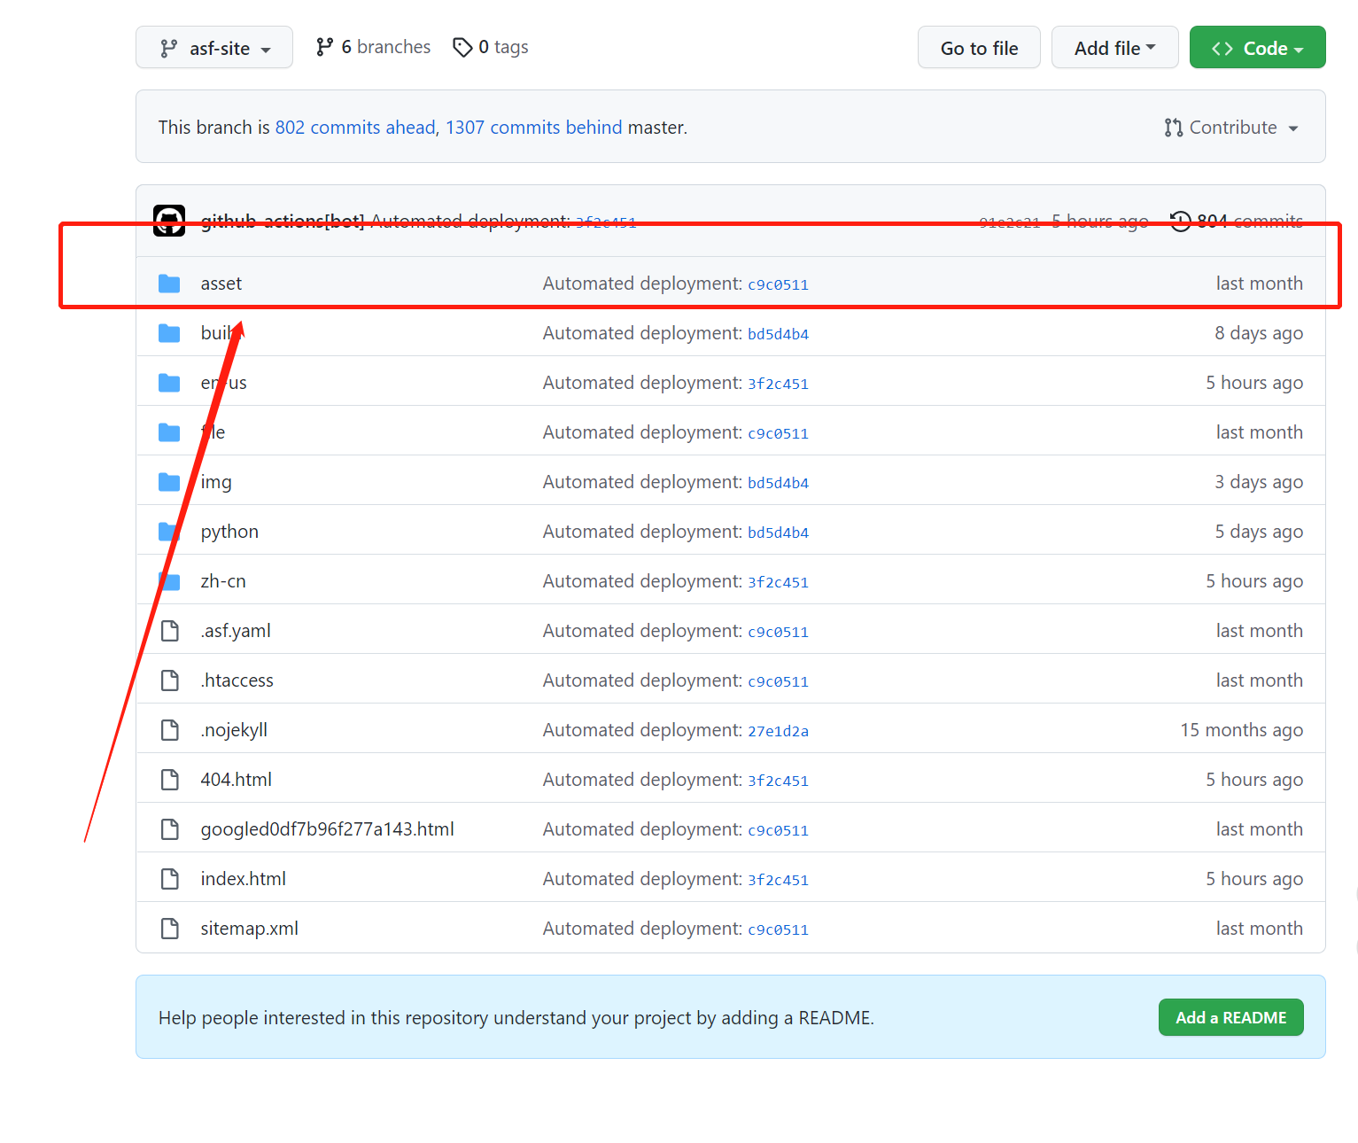Viewport: 1358px width, 1143px height.
Task: Open the Add file dropdown
Action: point(1114,48)
